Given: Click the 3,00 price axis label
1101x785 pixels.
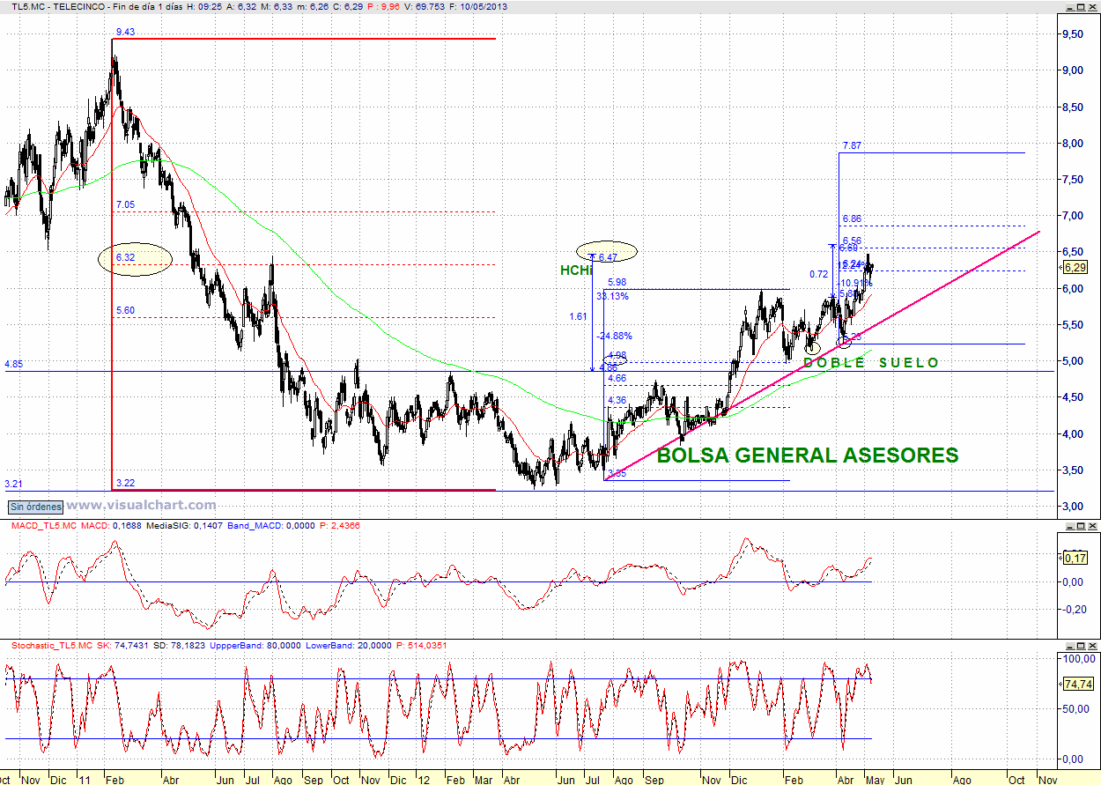Looking at the screenshot, I should click(x=1072, y=506).
